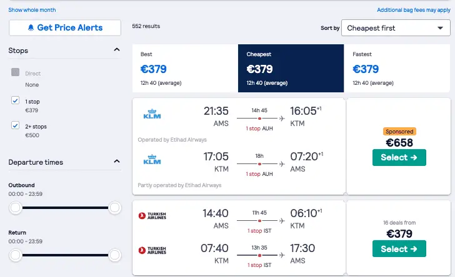Open Additional bag fees may apply link
The image size is (455, 277).
pos(414,10)
